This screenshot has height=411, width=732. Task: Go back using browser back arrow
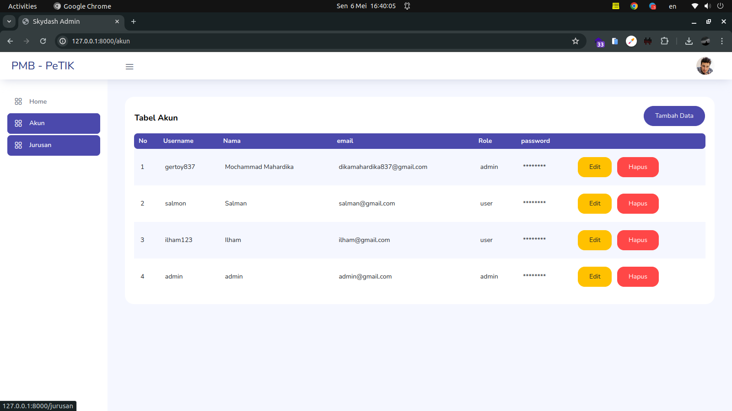[x=10, y=41]
